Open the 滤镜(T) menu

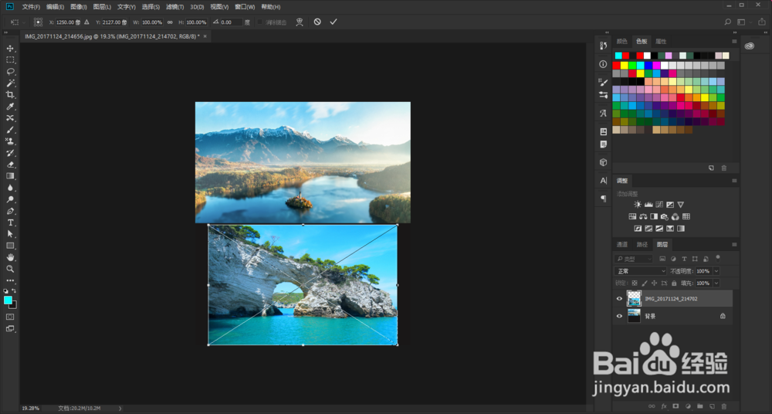[174, 7]
